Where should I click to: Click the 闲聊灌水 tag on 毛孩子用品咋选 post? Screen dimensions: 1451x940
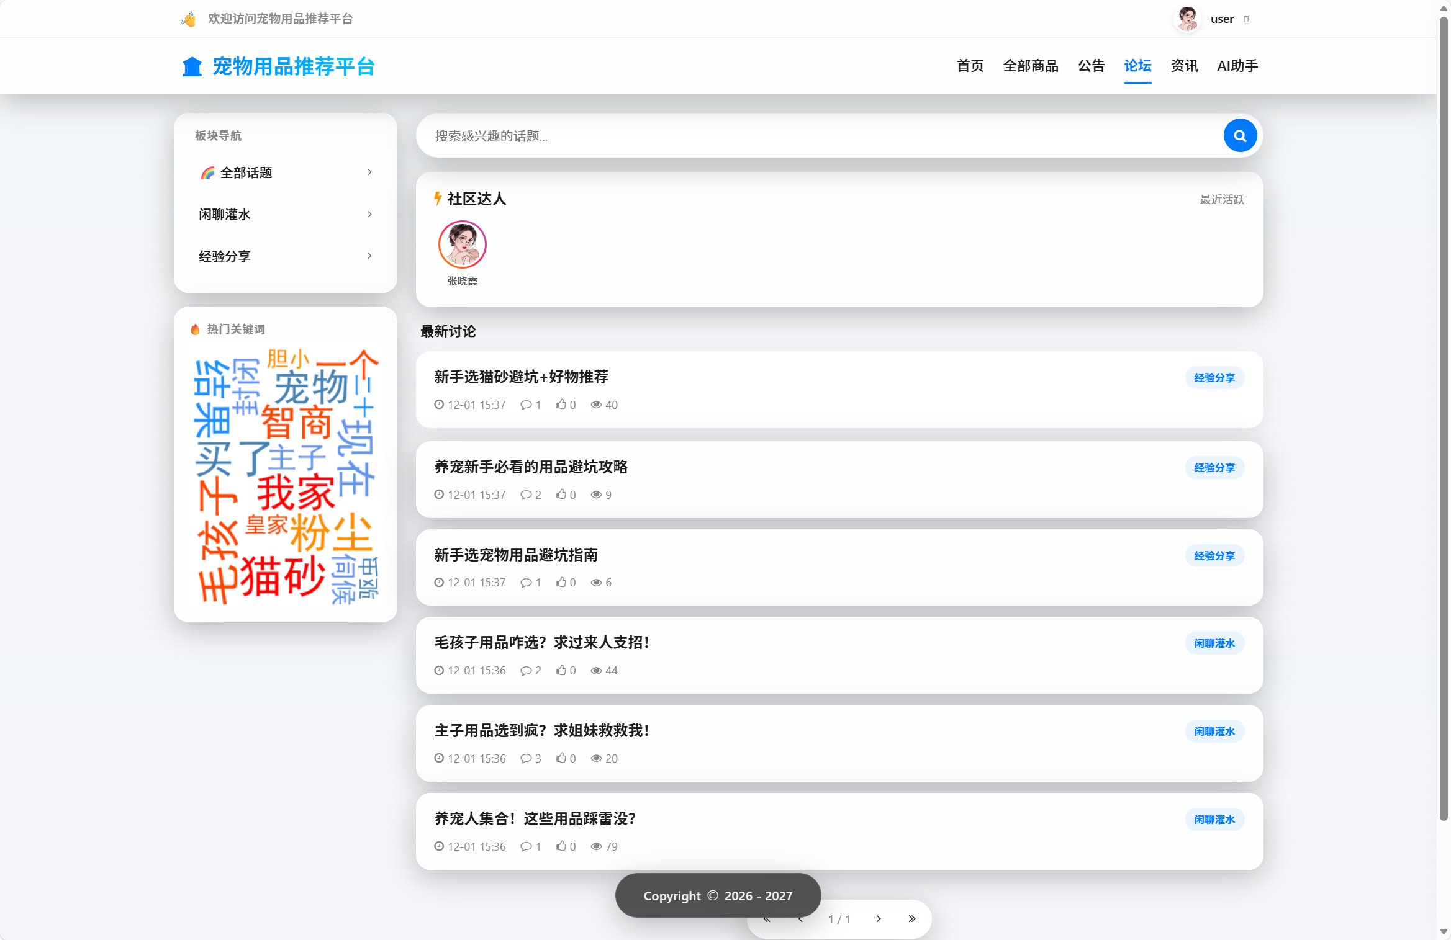click(x=1214, y=643)
